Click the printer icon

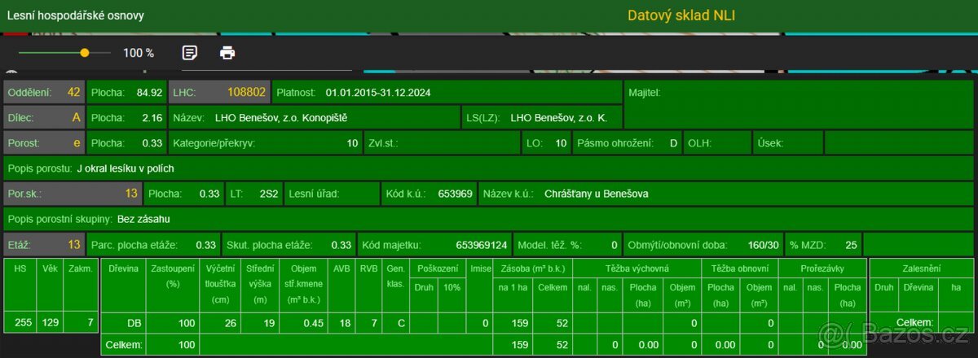227,53
